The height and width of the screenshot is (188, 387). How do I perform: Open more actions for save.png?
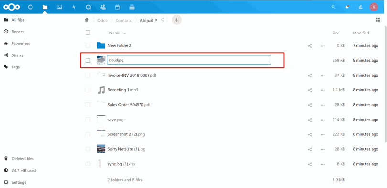tap(322, 120)
